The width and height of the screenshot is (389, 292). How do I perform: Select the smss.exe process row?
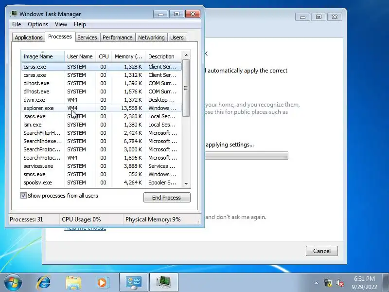point(101,174)
